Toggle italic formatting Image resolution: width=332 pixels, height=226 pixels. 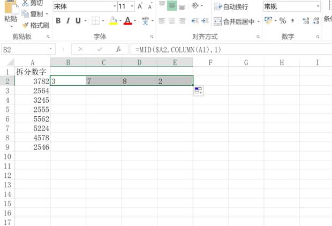[x=68, y=21]
